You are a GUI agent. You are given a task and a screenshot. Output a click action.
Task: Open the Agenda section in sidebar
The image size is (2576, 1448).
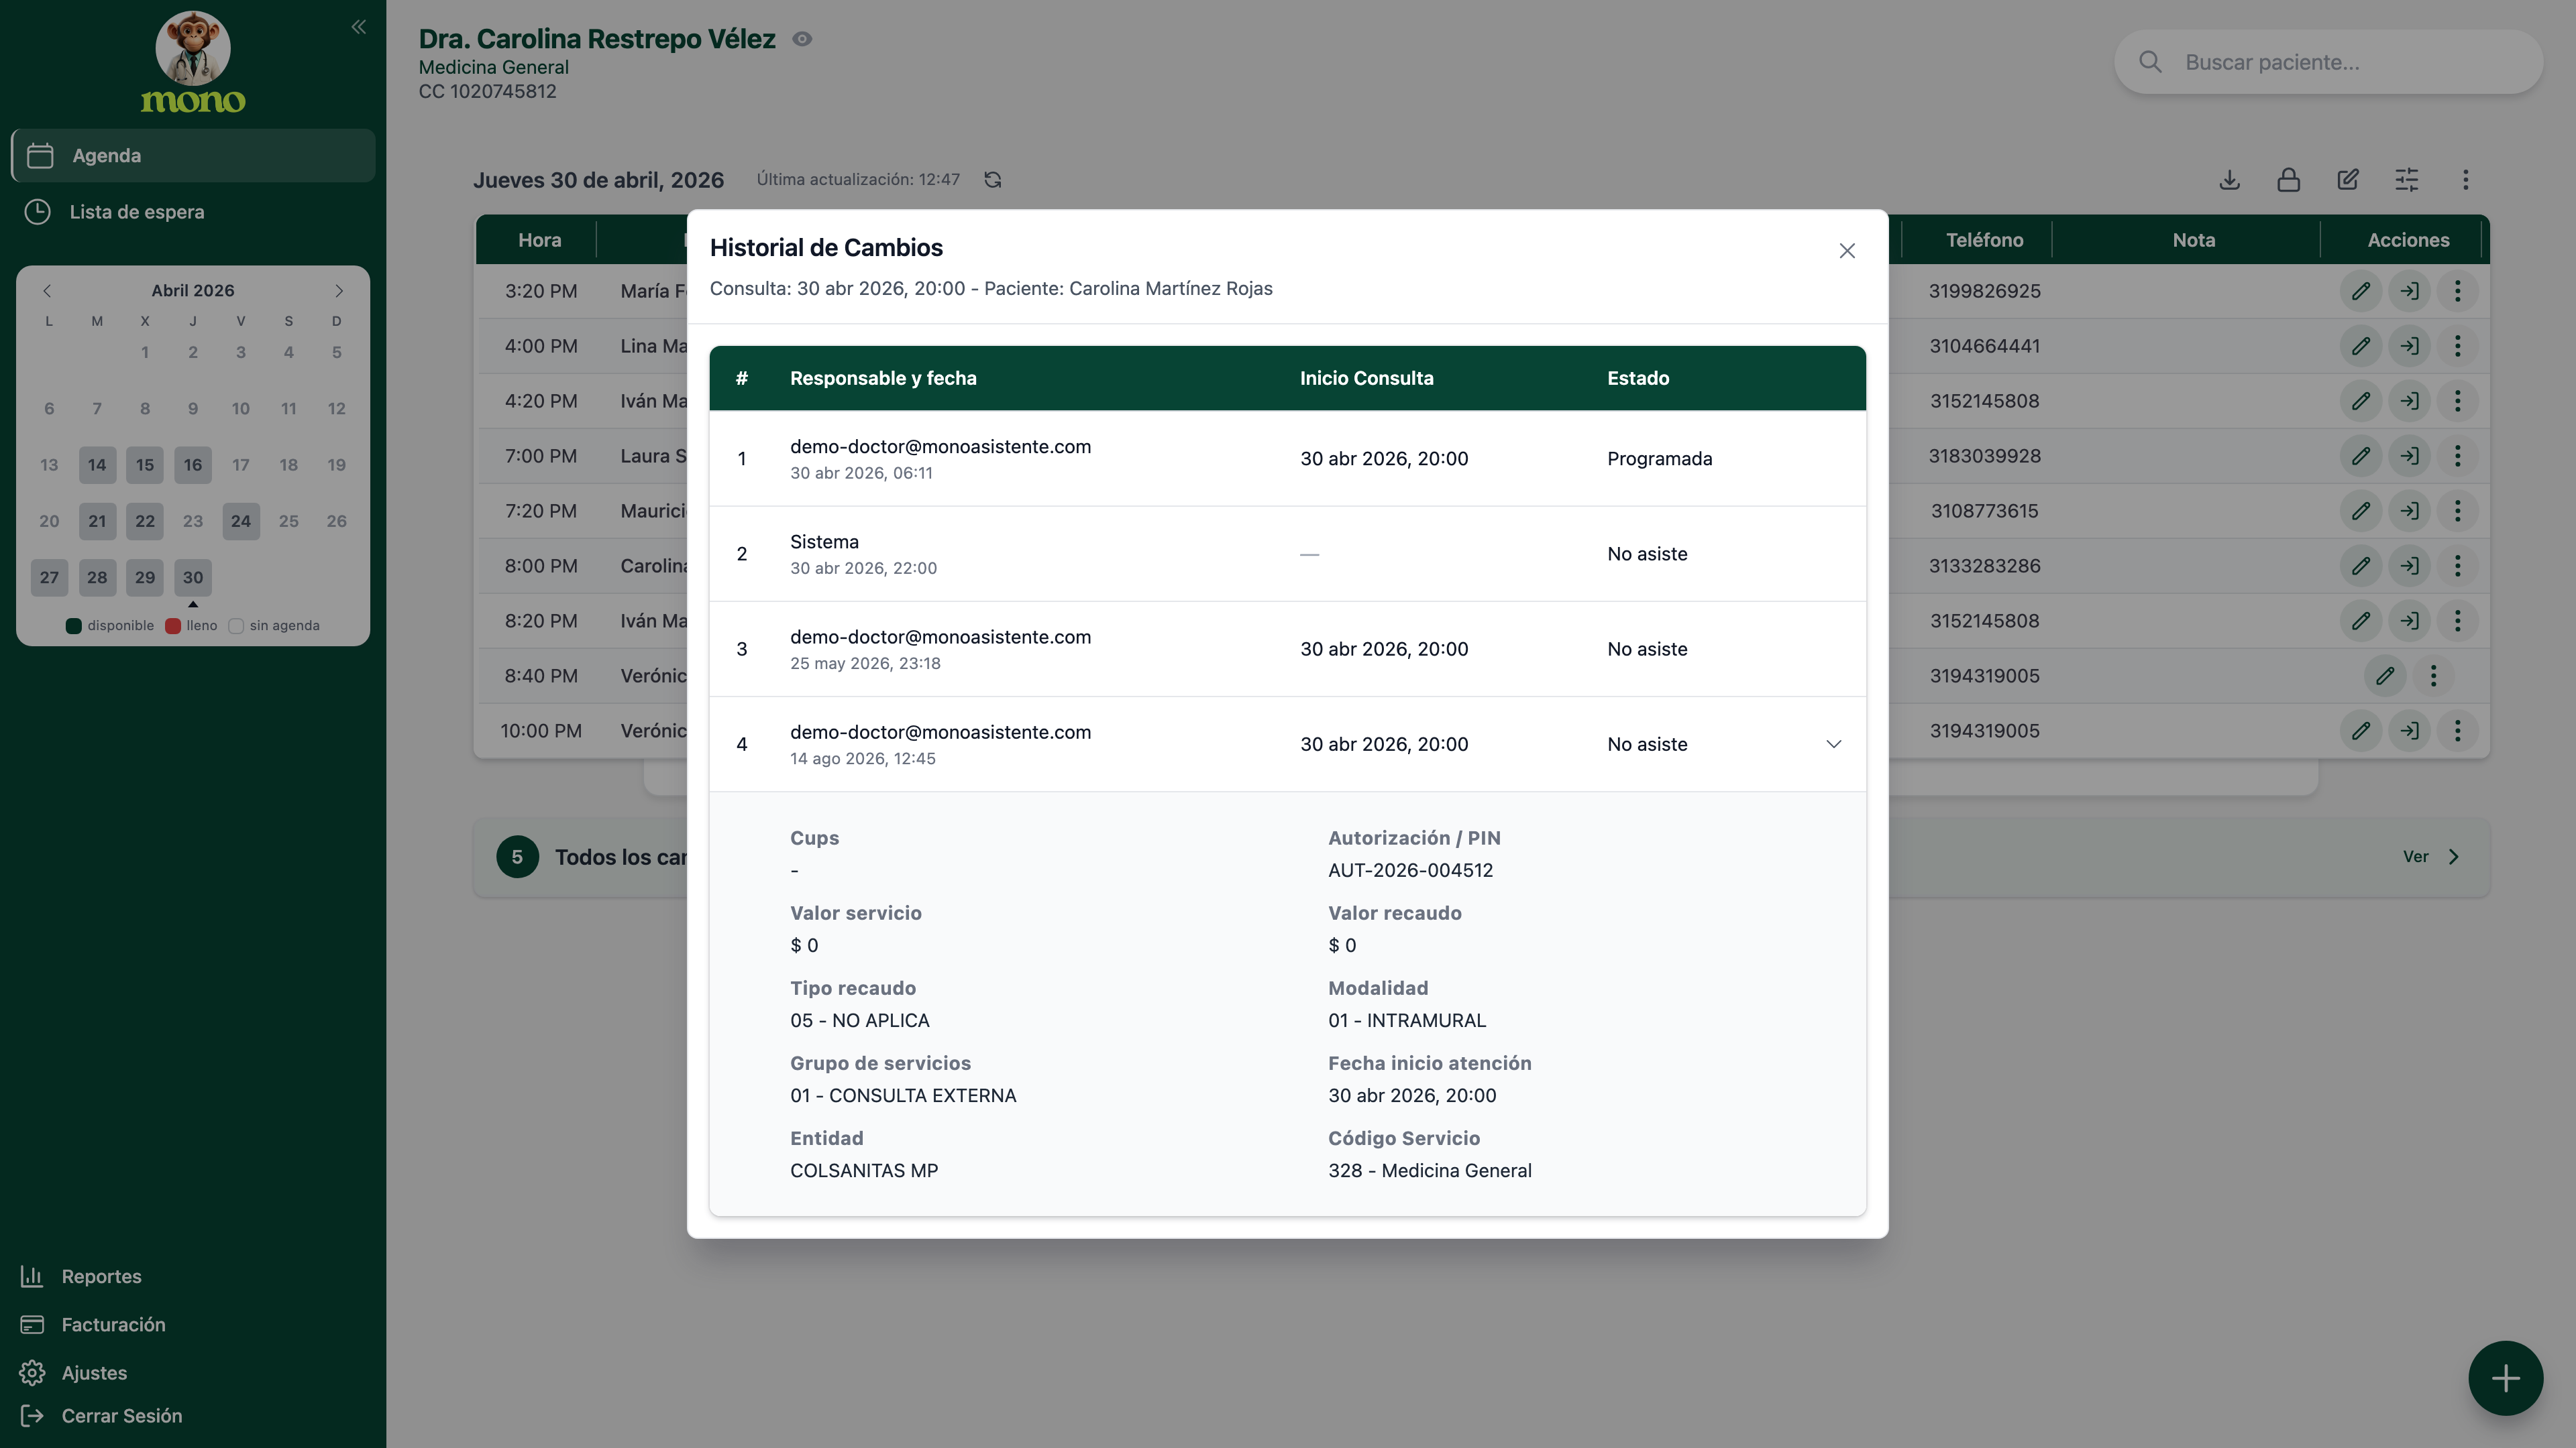click(193, 155)
